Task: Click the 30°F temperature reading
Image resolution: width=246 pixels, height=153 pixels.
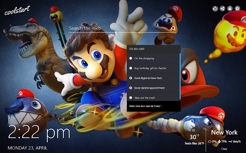Action: pyautogui.click(x=194, y=137)
